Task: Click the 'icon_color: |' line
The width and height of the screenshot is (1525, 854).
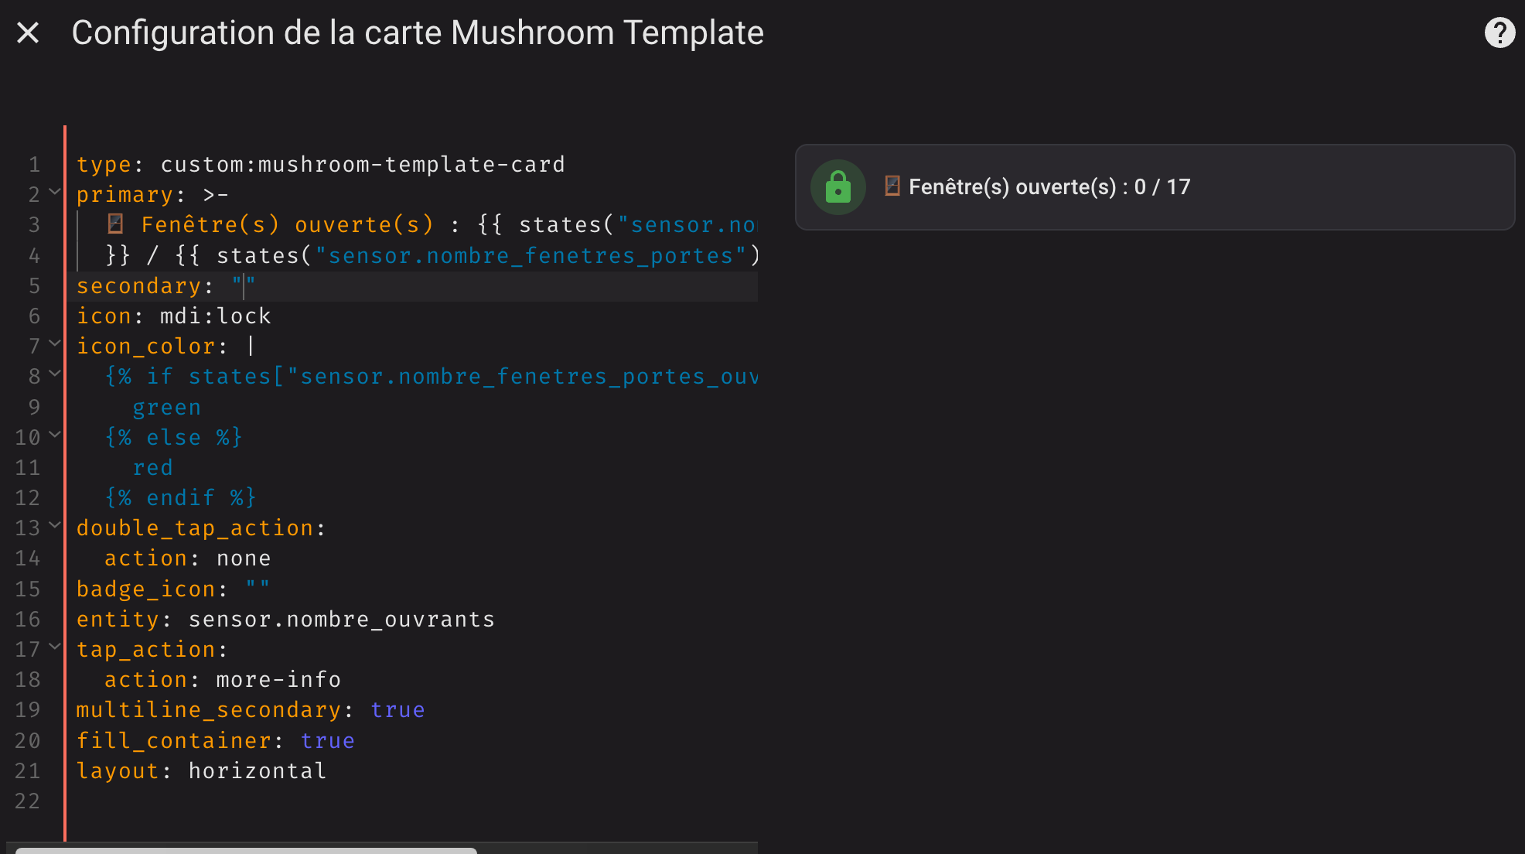Action: coord(166,347)
